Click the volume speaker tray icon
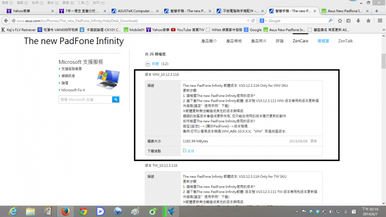Viewport: 386px width, 217px height. [x=331, y=212]
